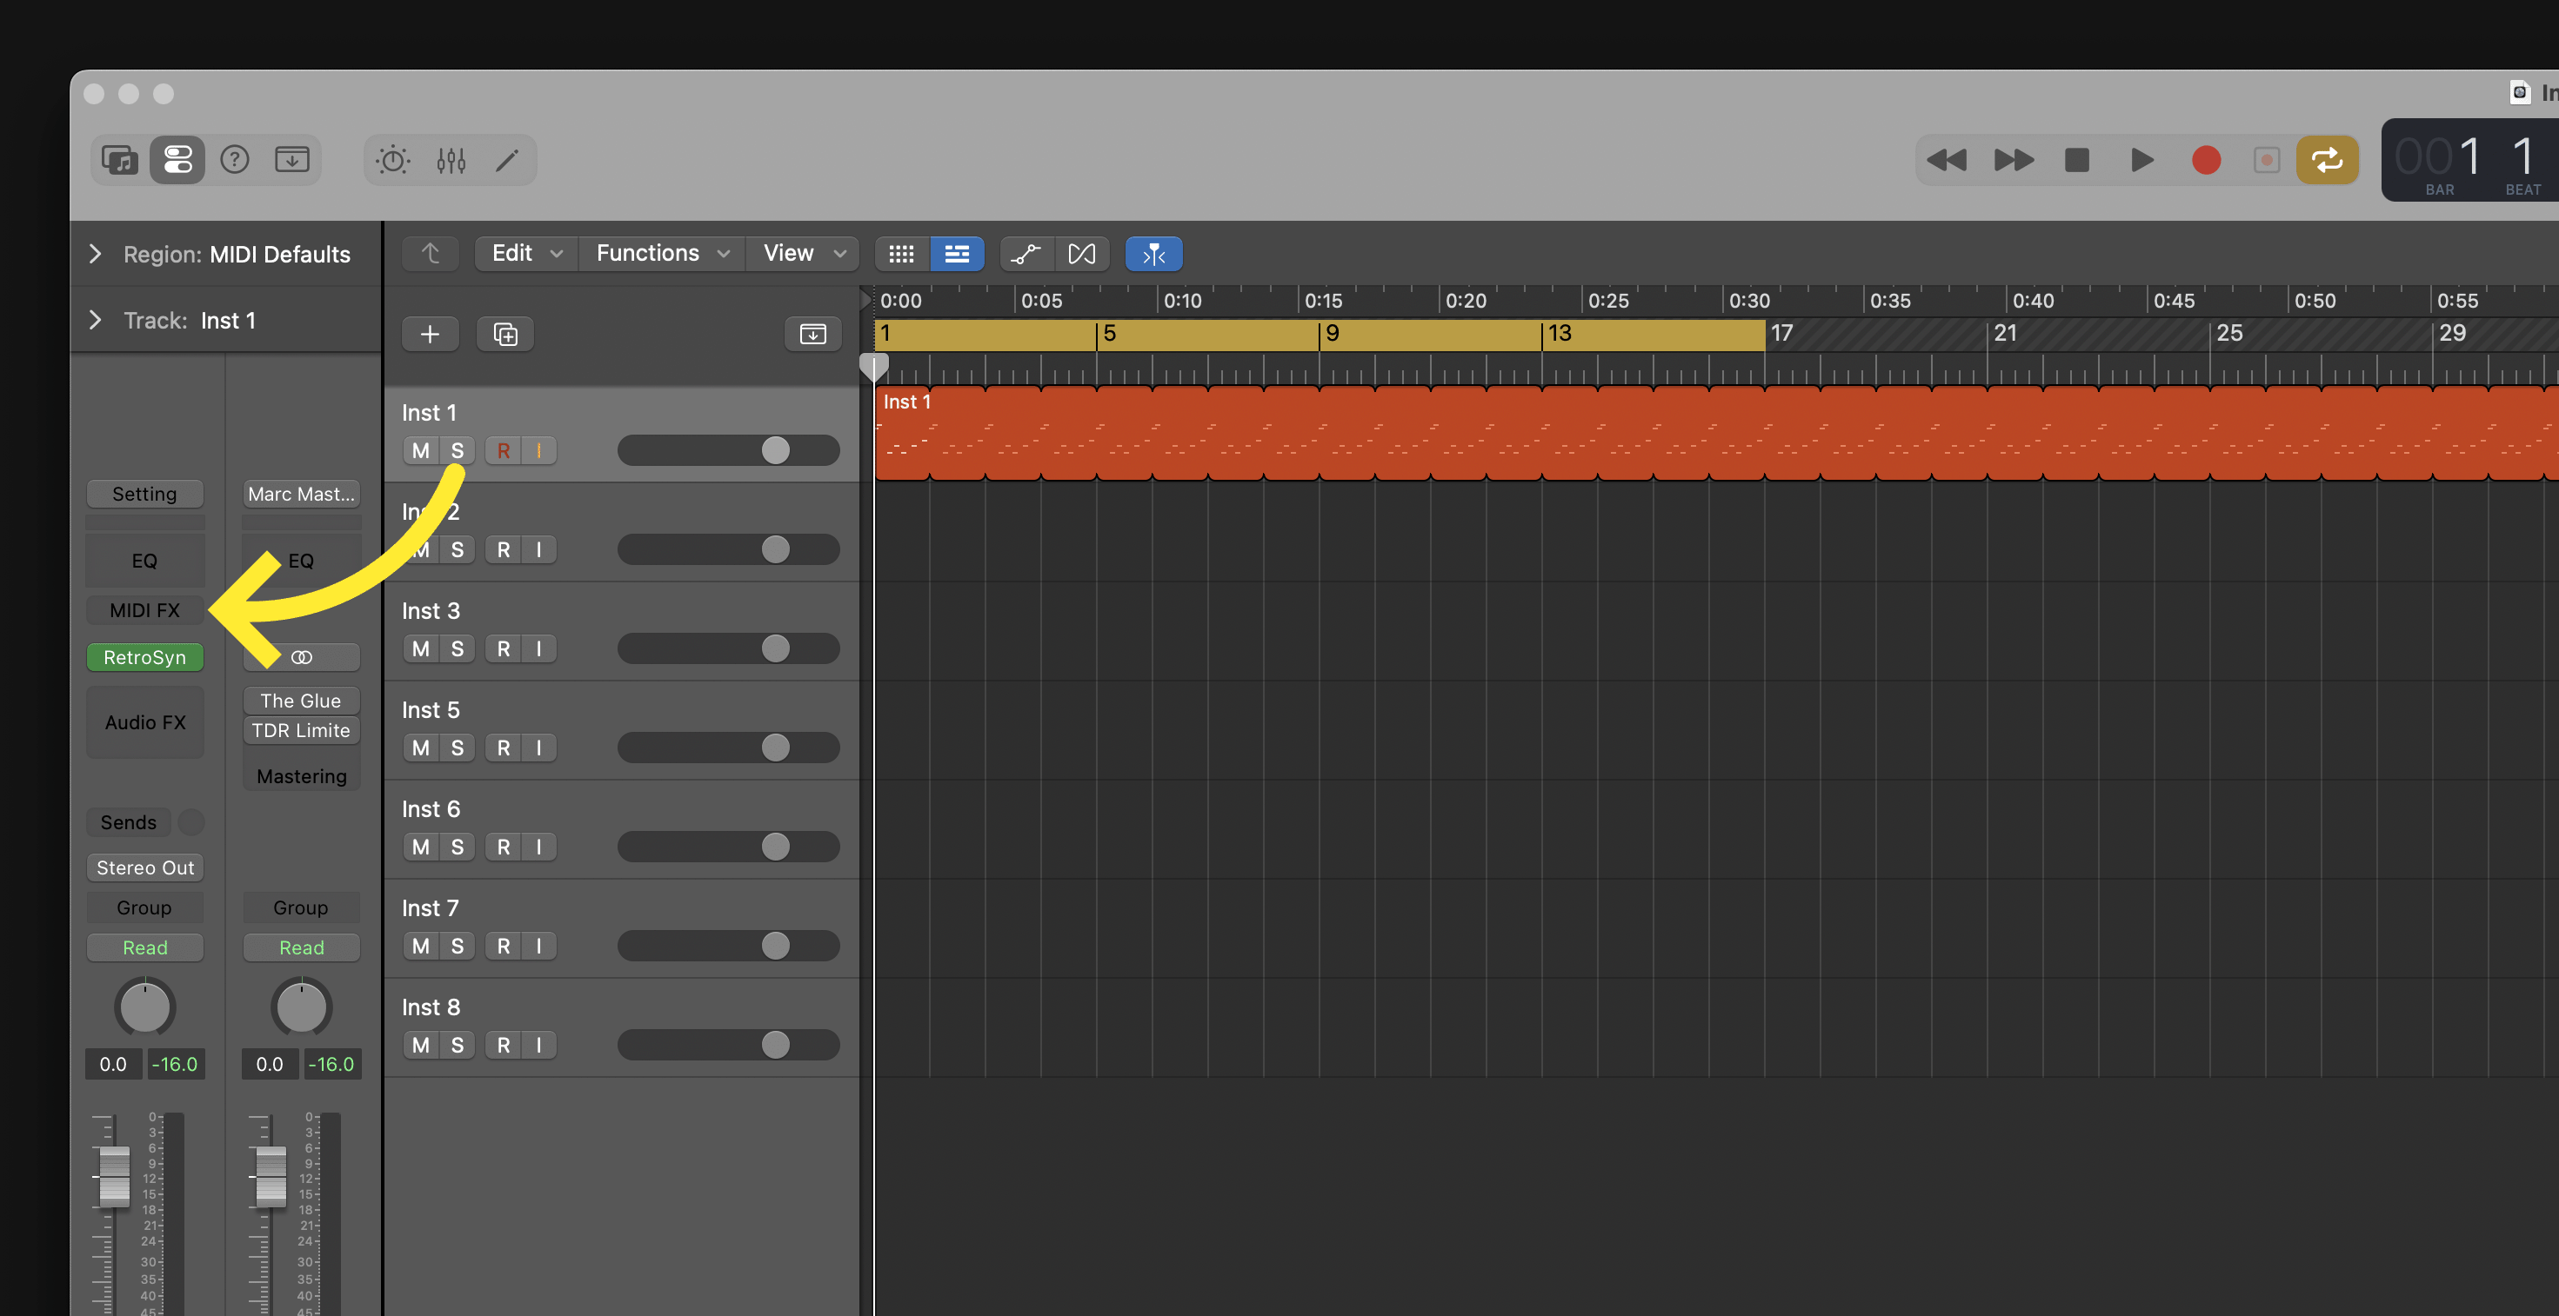Viewport: 2559px width, 1316px height.
Task: Open the Read automation mode on Inst 1 strip
Action: tap(145, 947)
